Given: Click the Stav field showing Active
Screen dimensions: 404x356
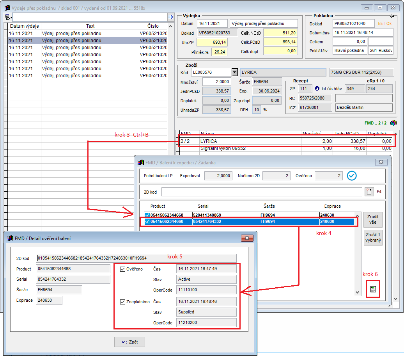Looking at the screenshot, I should 206,279.
